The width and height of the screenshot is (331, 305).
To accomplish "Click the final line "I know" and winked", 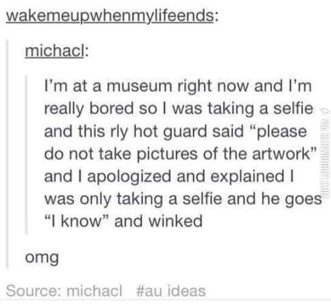I will 123,221.
